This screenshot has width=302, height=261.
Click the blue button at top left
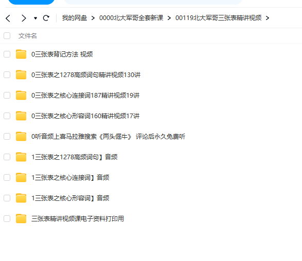[31, 2]
